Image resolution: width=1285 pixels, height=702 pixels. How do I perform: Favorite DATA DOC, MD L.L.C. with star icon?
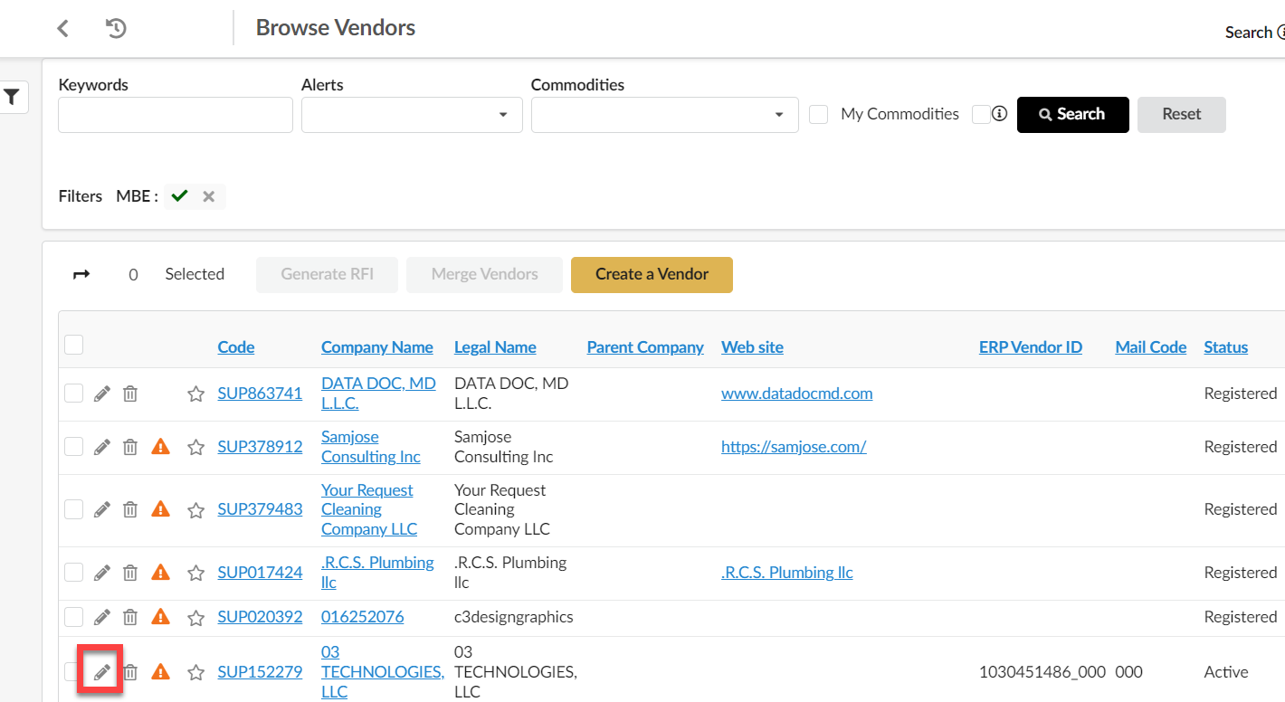[195, 394]
